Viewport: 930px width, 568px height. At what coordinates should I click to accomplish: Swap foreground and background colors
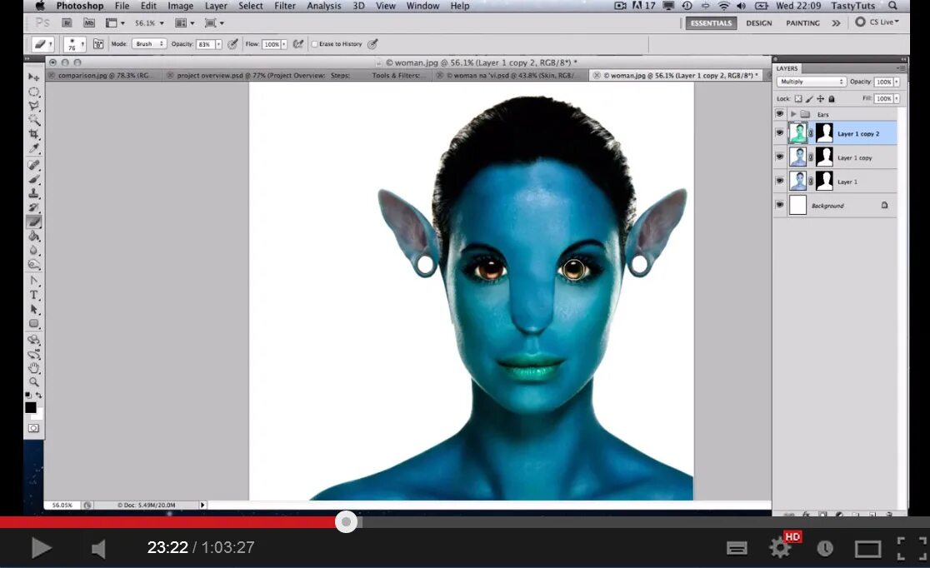tap(39, 395)
